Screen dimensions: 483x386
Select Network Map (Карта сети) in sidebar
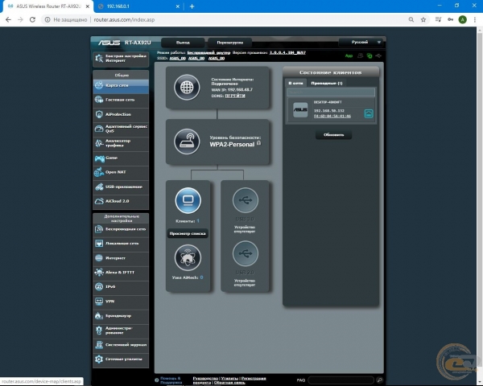121,85
